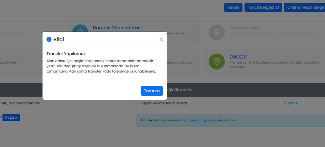Select the Transfer Kodu title

(x=245, y=28)
